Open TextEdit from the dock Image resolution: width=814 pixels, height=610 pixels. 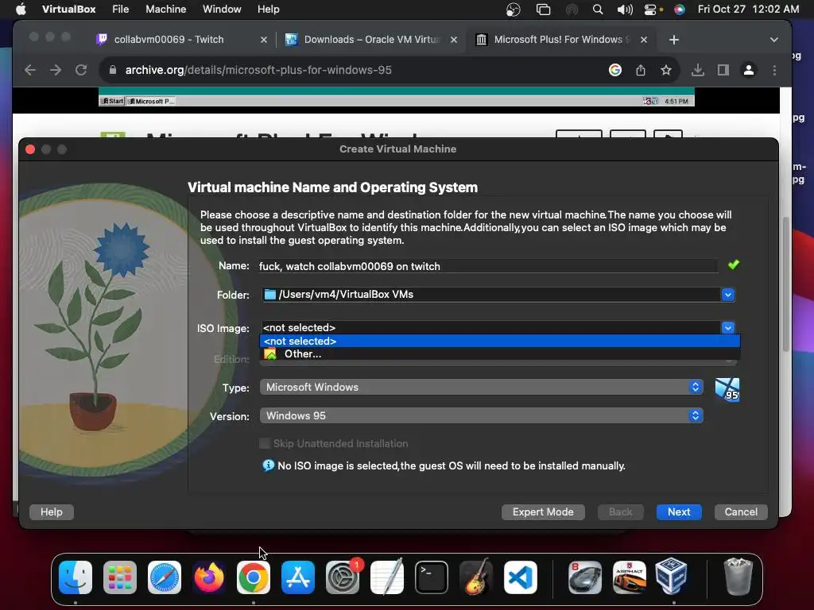(387, 577)
